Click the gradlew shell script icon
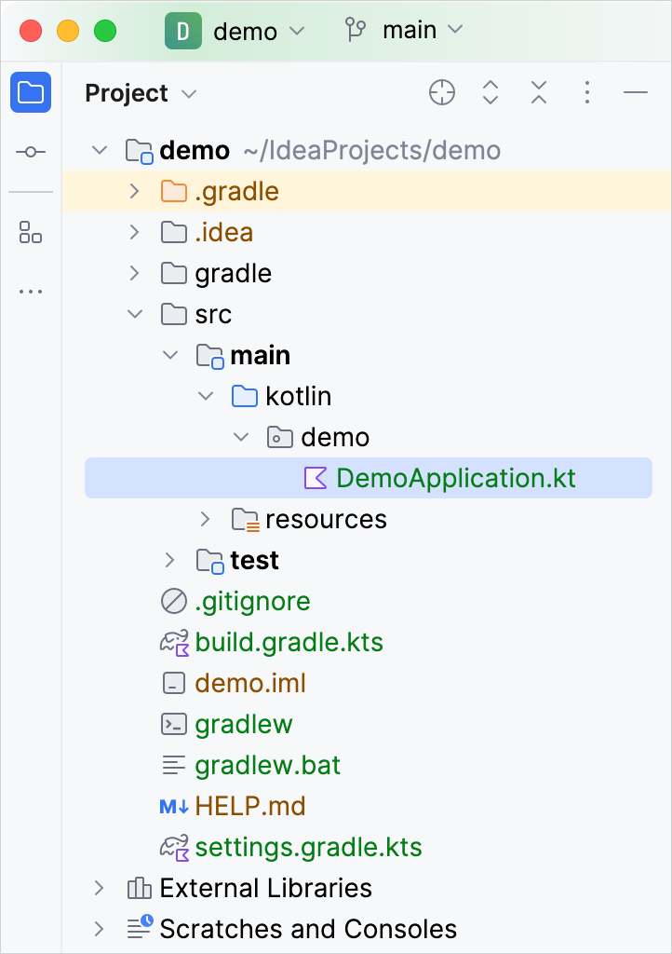Viewport: 672px width, 954px height. click(x=174, y=724)
